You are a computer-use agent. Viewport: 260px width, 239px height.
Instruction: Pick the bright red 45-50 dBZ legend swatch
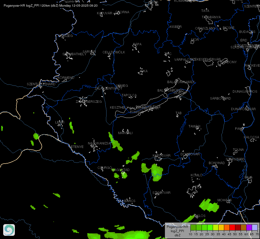(x=232, y=227)
